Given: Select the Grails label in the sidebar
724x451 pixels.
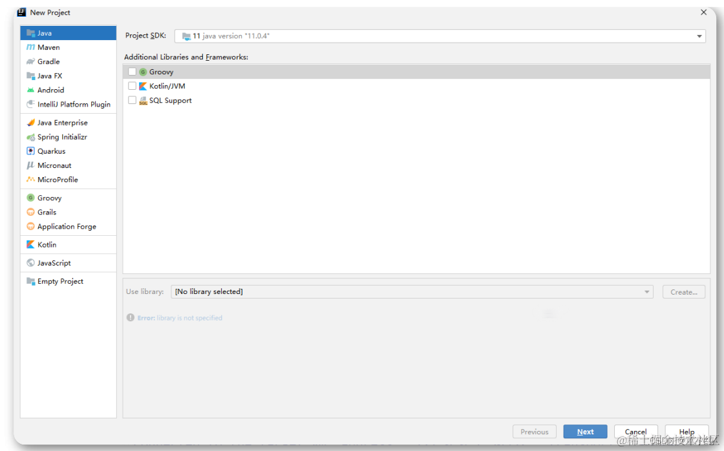Looking at the screenshot, I should [47, 212].
